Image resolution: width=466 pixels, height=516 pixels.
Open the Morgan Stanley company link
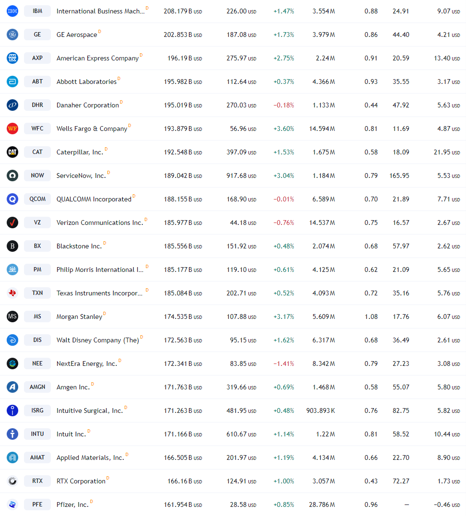point(79,317)
